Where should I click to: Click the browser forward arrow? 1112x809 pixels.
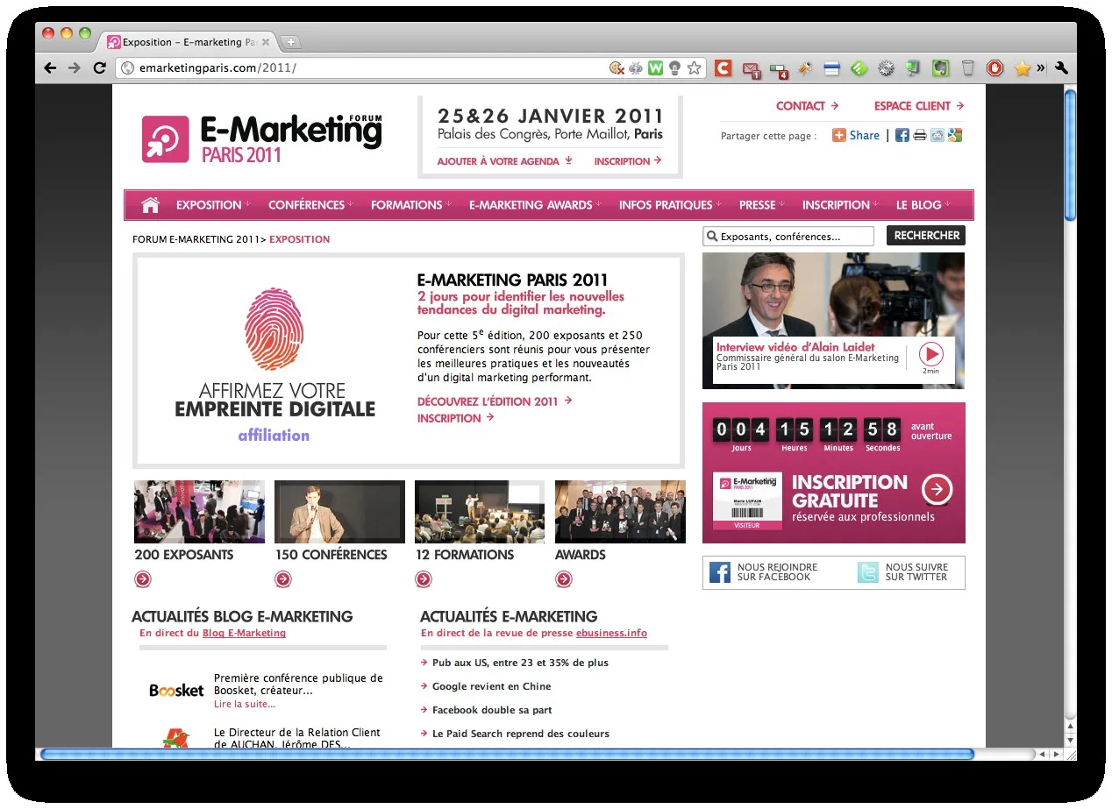pyautogui.click(x=75, y=68)
